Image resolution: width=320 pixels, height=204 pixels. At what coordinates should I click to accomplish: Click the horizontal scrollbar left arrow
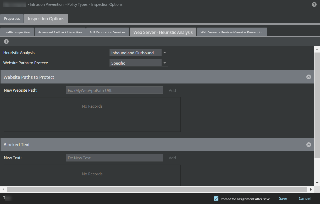coord(3,189)
